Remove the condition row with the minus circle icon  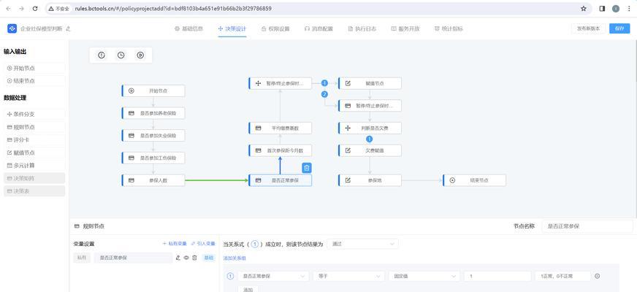(598, 276)
